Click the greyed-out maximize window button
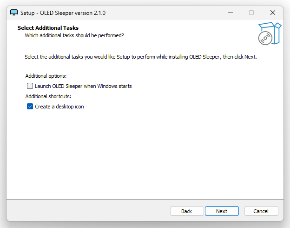 251,13
